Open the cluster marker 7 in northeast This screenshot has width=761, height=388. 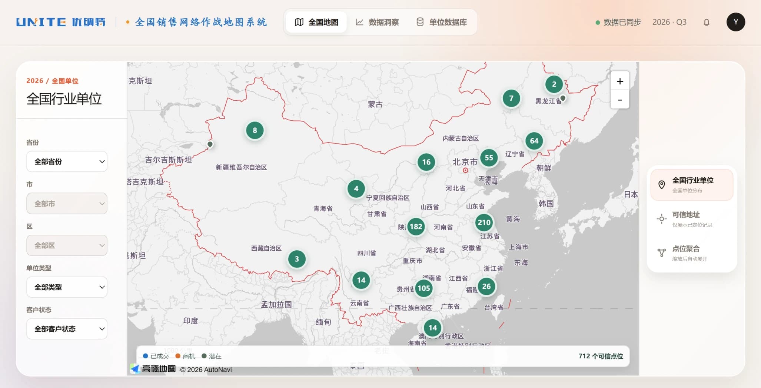[x=511, y=98]
